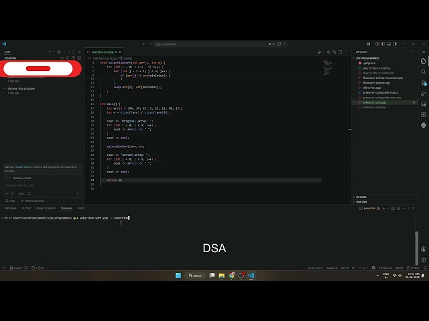429x321 pixels.
Task: Open the Default Approvals dropdown
Action: (33, 201)
